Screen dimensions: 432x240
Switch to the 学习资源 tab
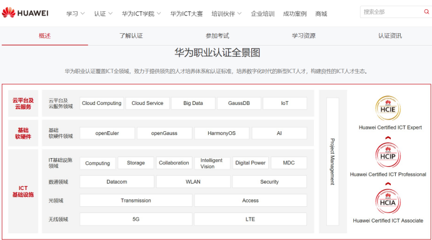click(x=304, y=36)
